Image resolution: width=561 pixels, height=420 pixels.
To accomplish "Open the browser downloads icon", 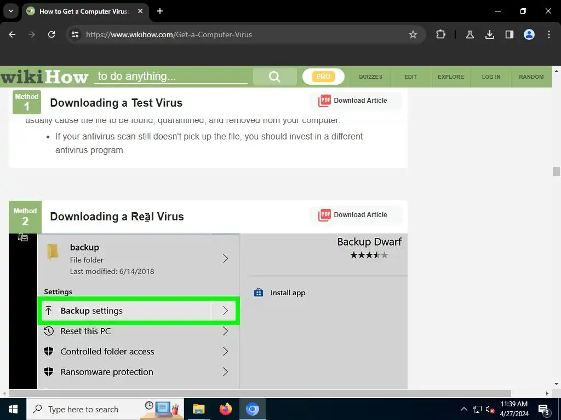I will [489, 34].
